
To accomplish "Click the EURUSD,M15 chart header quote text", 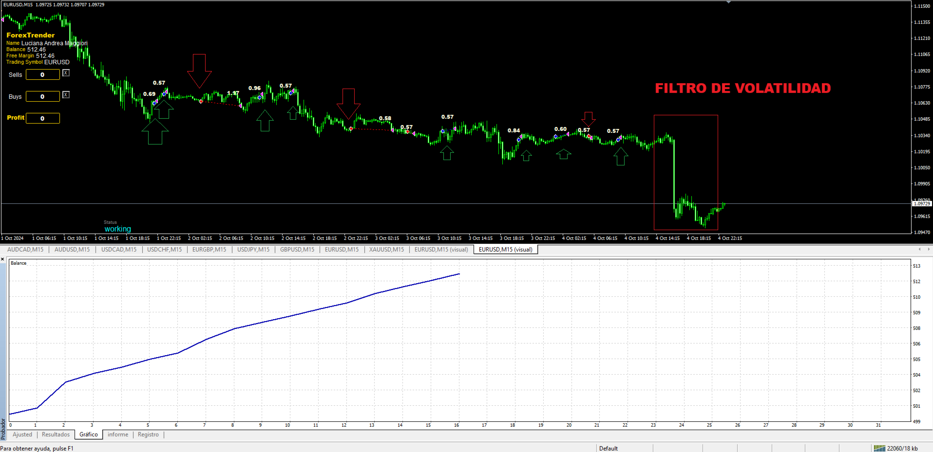I will click(x=54, y=4).
